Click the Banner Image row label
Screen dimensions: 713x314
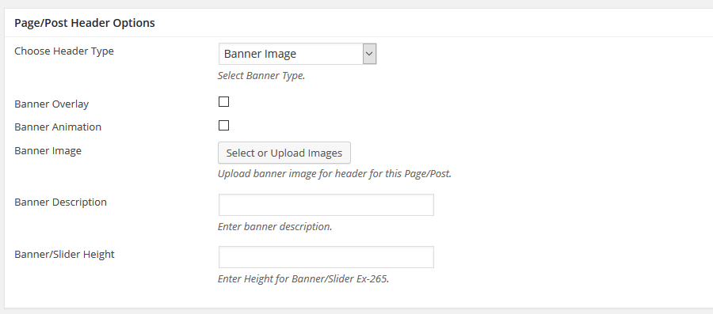click(48, 150)
